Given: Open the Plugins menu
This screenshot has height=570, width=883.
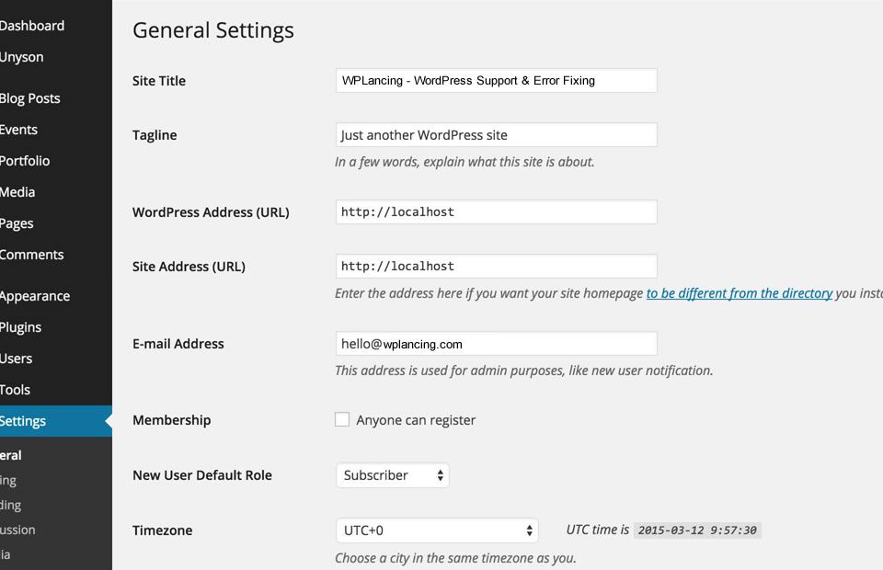Looking at the screenshot, I should tap(21, 327).
